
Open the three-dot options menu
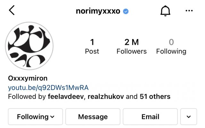coord(189,11)
